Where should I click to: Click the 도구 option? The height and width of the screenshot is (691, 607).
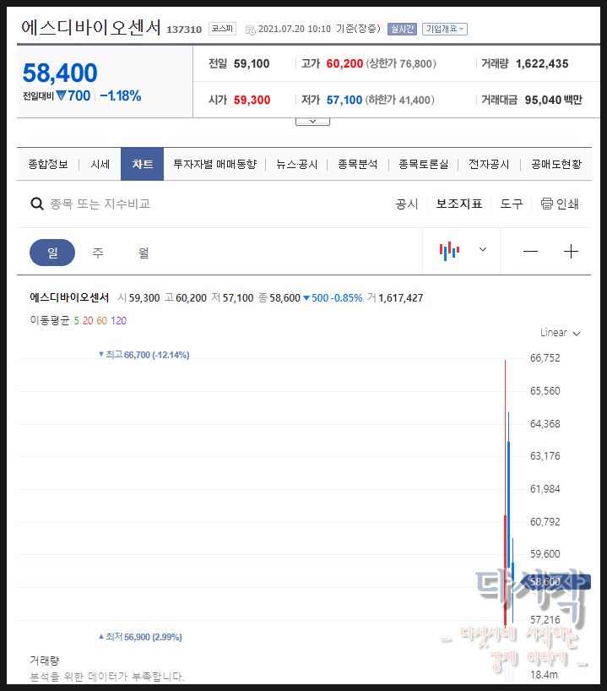coord(512,204)
